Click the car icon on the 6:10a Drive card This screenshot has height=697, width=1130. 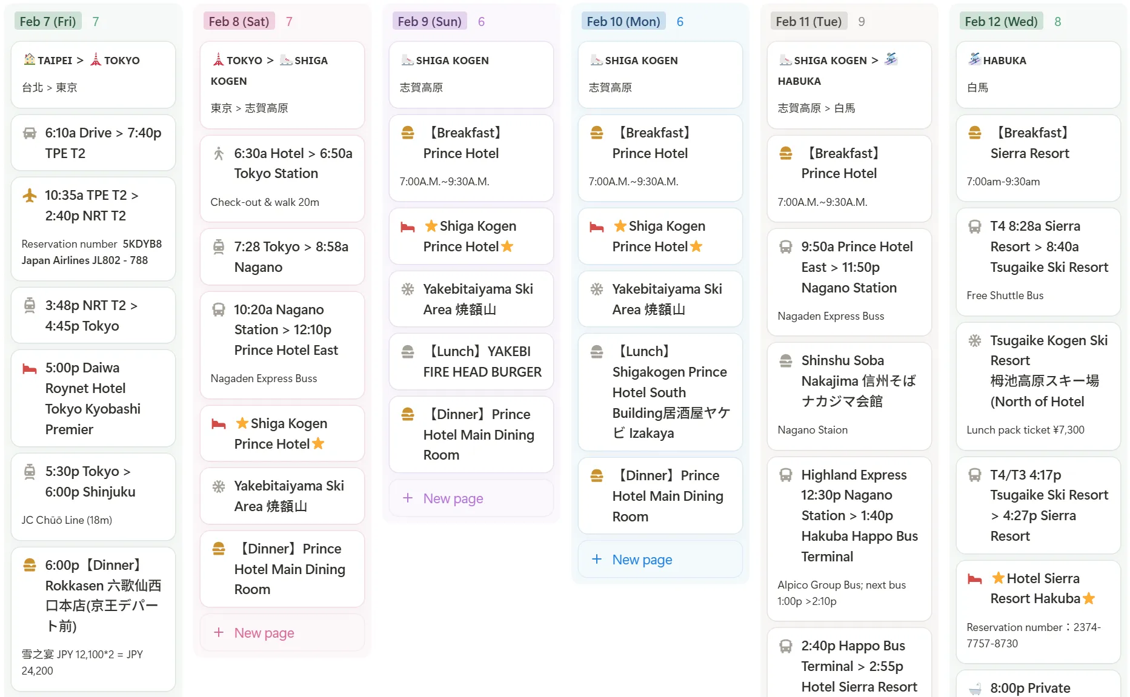click(x=29, y=133)
